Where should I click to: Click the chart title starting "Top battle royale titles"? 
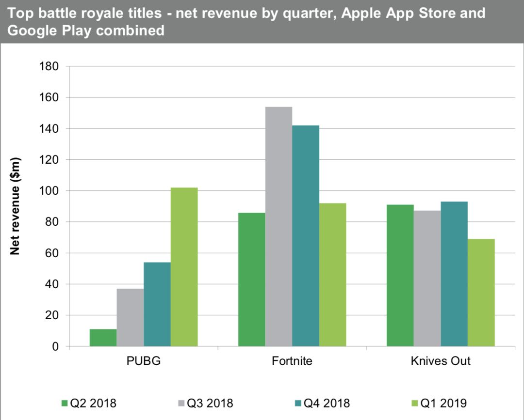(246, 22)
